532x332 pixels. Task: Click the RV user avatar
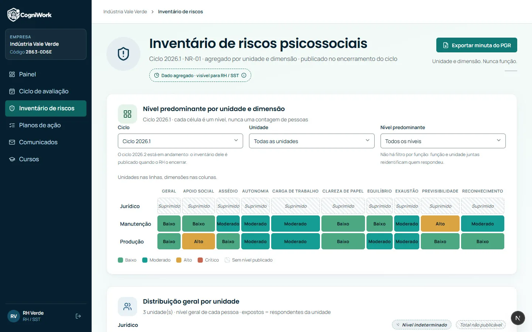click(x=14, y=316)
